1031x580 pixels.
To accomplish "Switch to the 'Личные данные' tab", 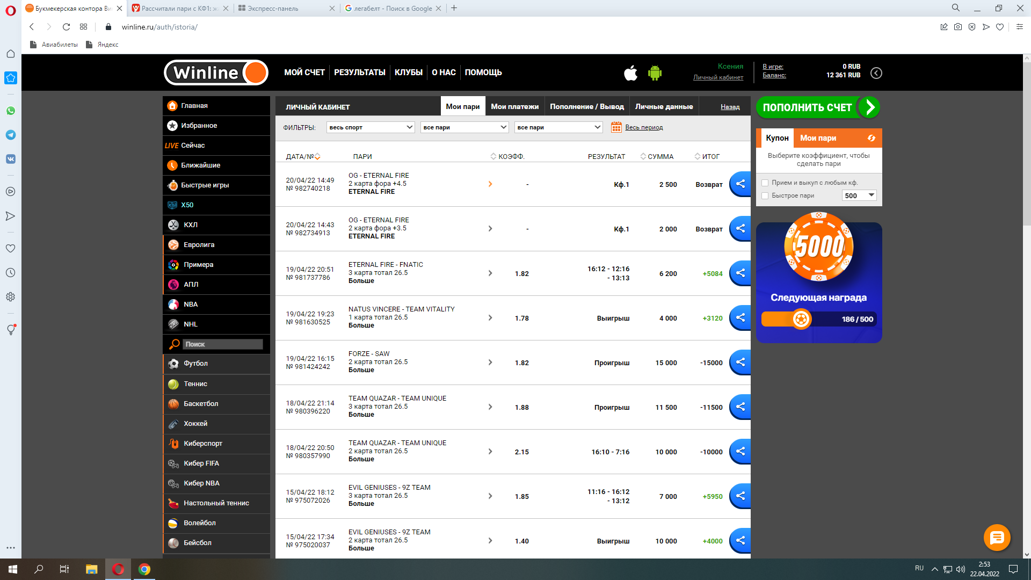I will pyautogui.click(x=664, y=106).
